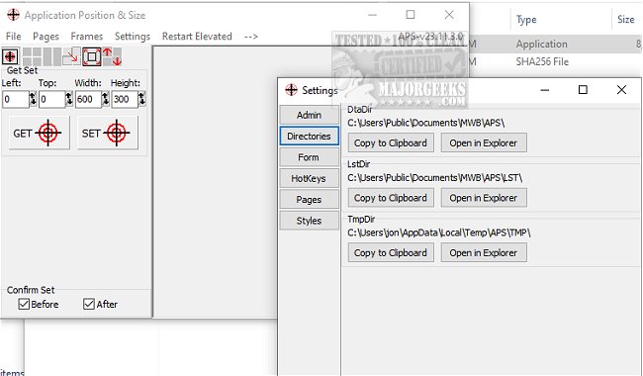Select the diagonal red arrow resize icon

[x=71, y=56]
